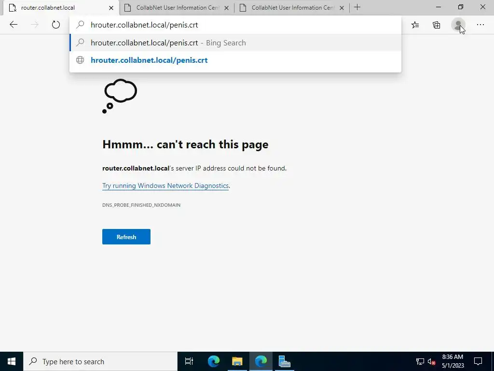Viewport: 494px width, 371px height.
Task: Select the hrouter.collabnet.local/penis.crt URL suggestion
Action: click(235, 60)
